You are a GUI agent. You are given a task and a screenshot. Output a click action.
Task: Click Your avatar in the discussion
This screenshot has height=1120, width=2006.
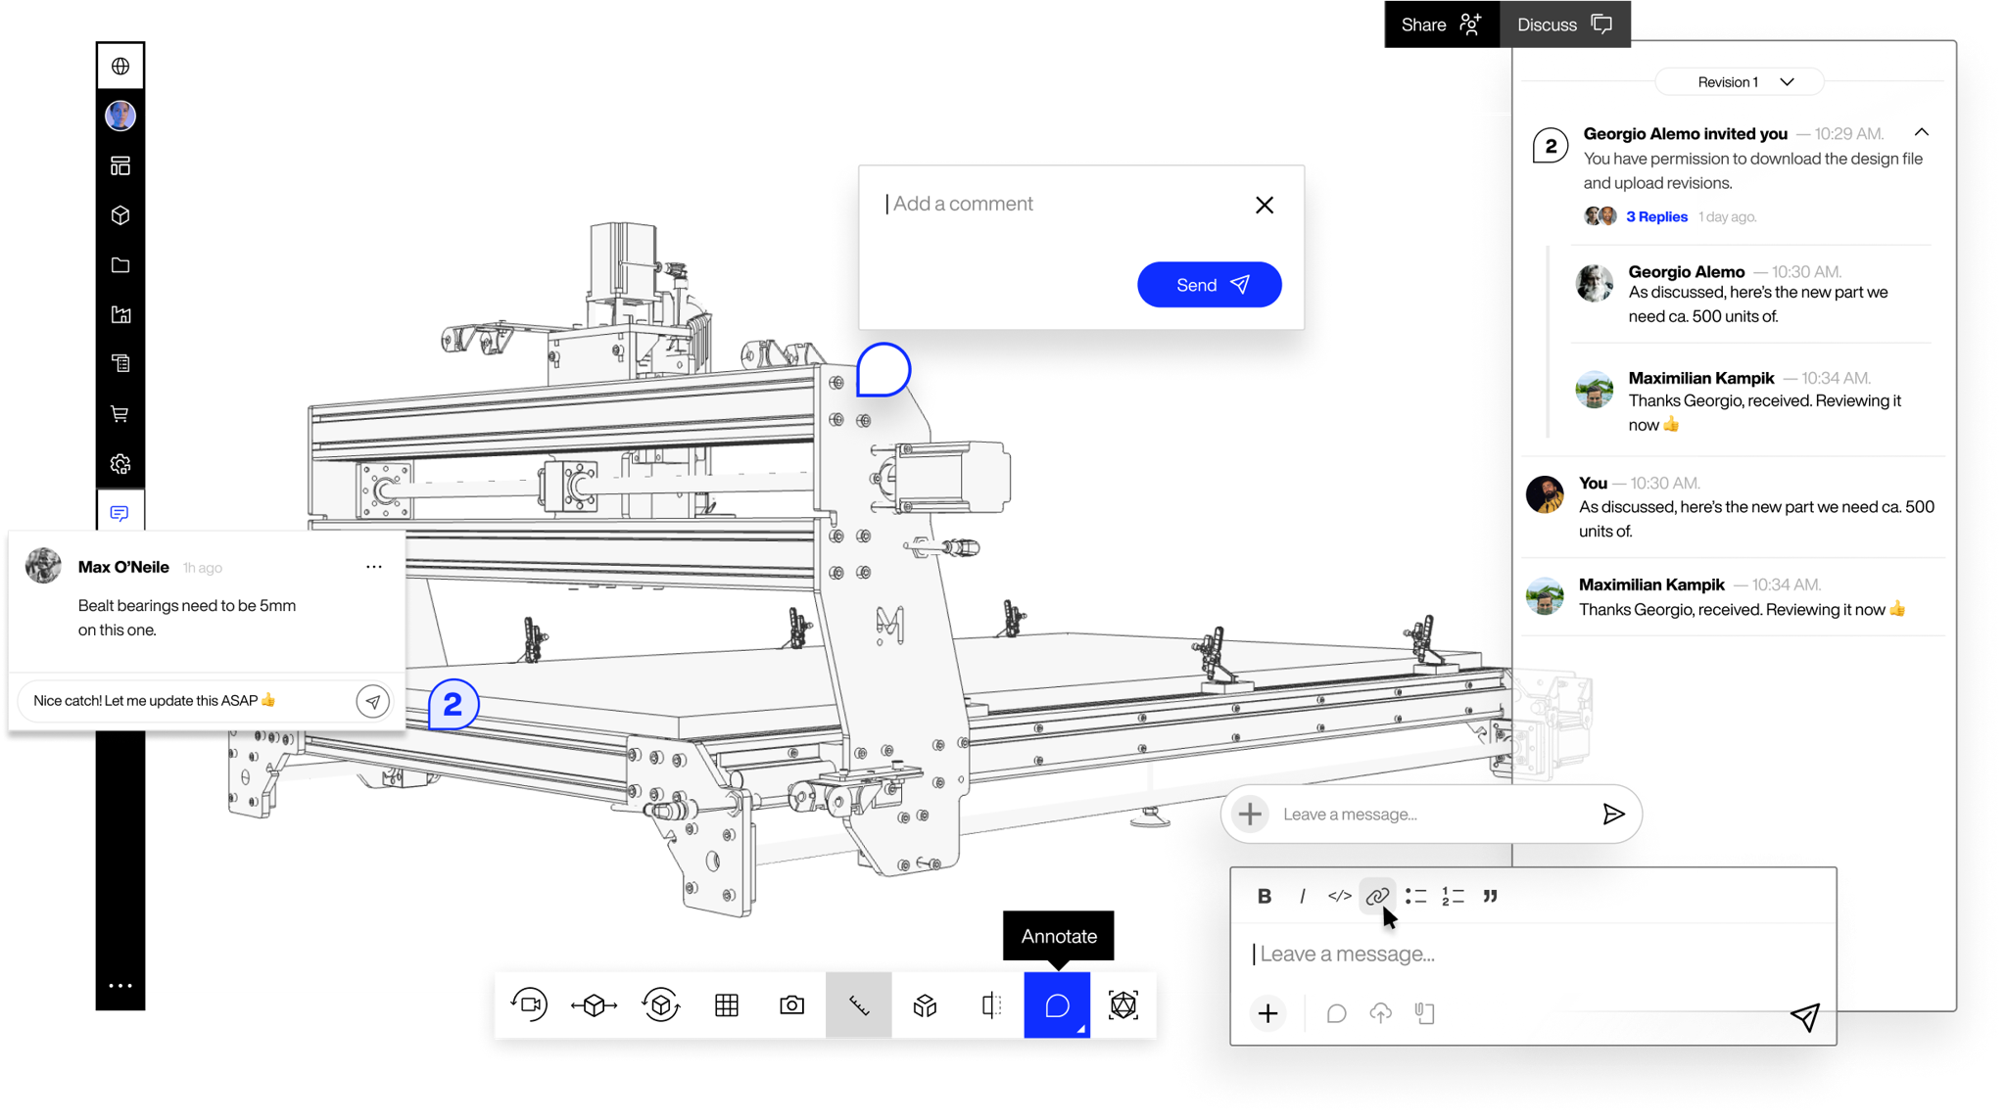click(x=1545, y=494)
